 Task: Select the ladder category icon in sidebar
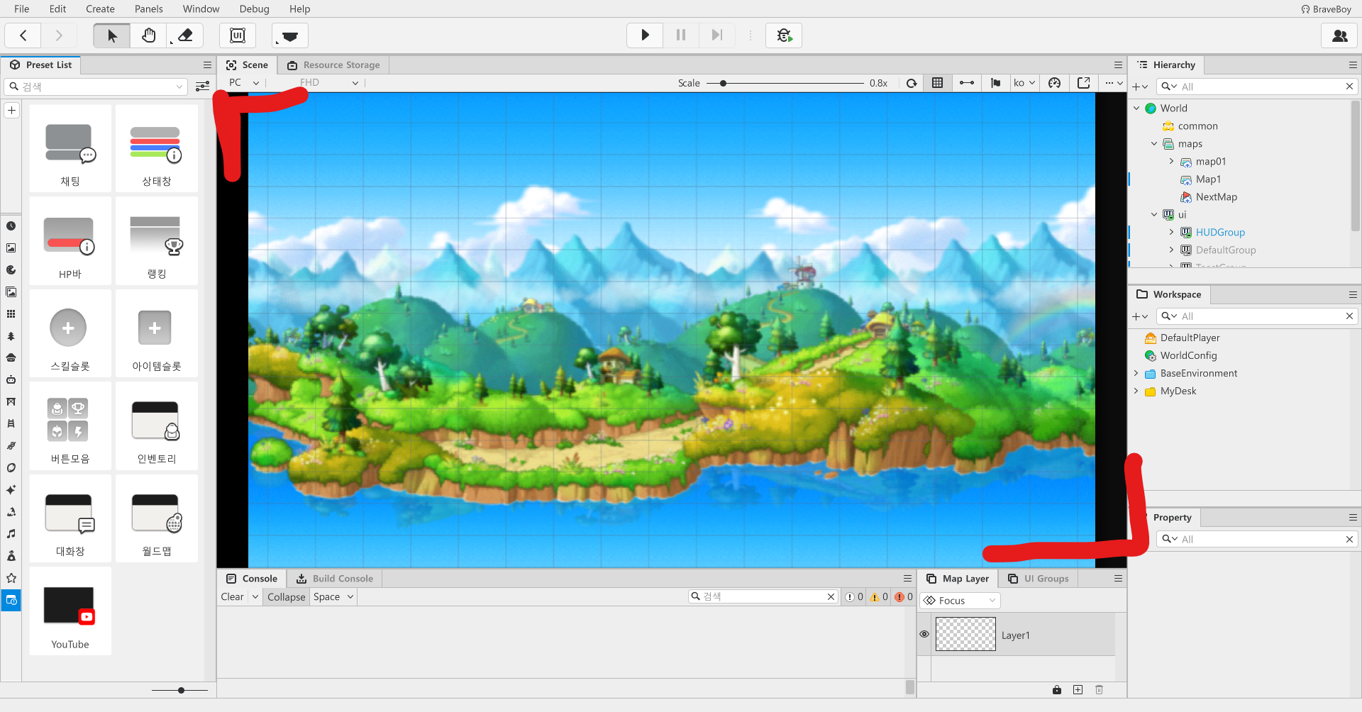(x=11, y=424)
